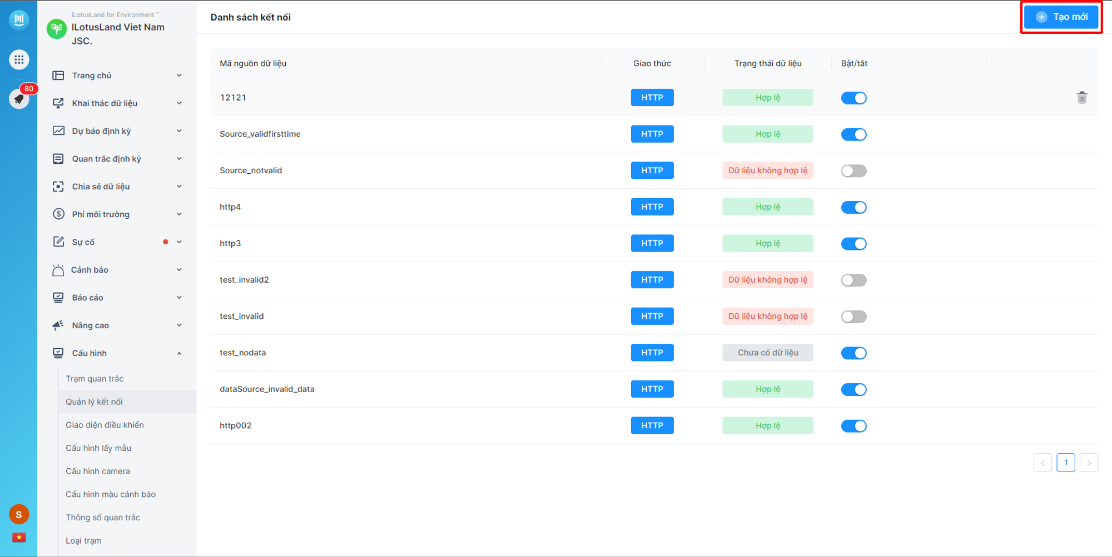The image size is (1112, 557).
Task: Click the green organization leaf logo
Action: tap(57, 28)
